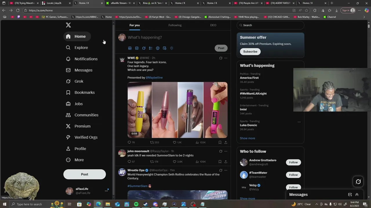371x208 pixels.
Task: Open More menu in sidebar
Action: 75,160
